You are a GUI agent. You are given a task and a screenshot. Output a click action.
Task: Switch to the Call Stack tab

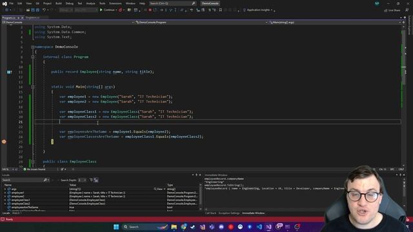pos(210,213)
